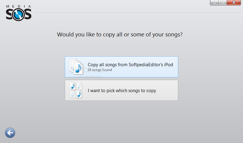Choose Copy all songs from SoftpediaEditor's iPod
The height and width of the screenshot is (143, 243).
tap(121, 67)
